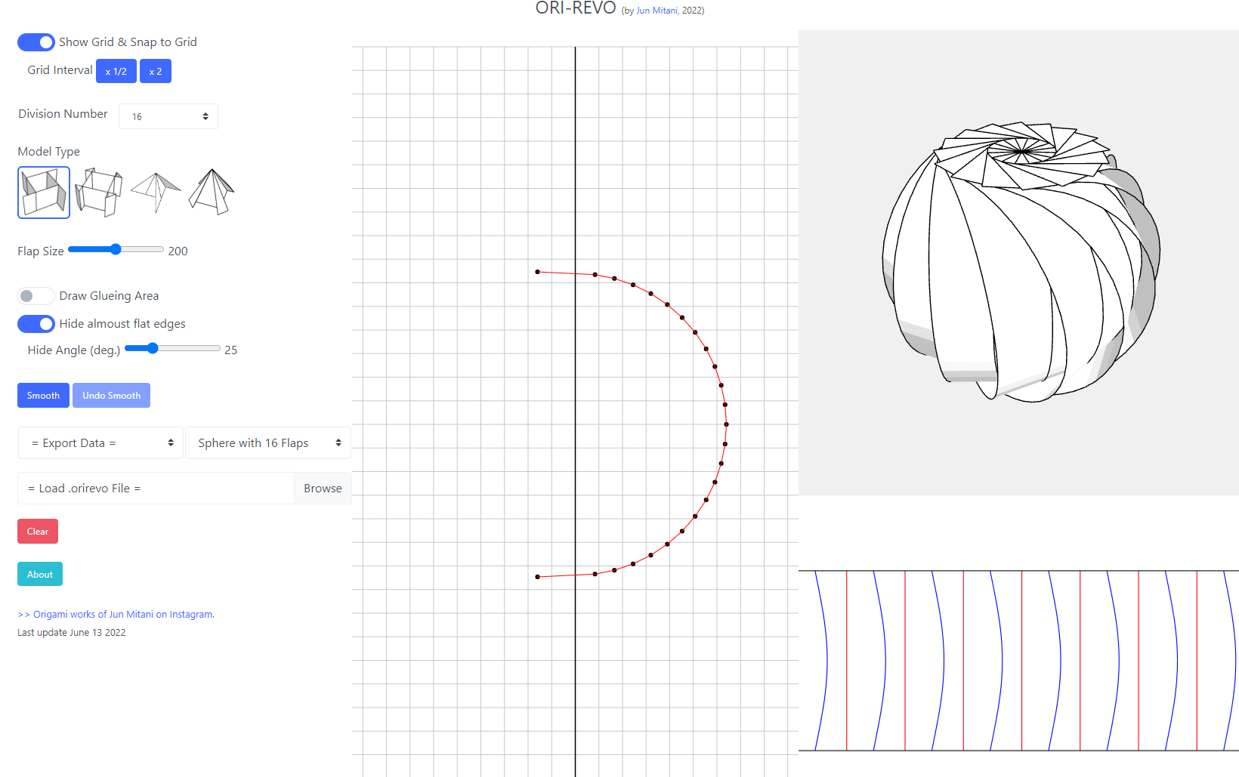Adjust the Flap Size slider handle
The image size is (1239, 777).
pyautogui.click(x=116, y=249)
